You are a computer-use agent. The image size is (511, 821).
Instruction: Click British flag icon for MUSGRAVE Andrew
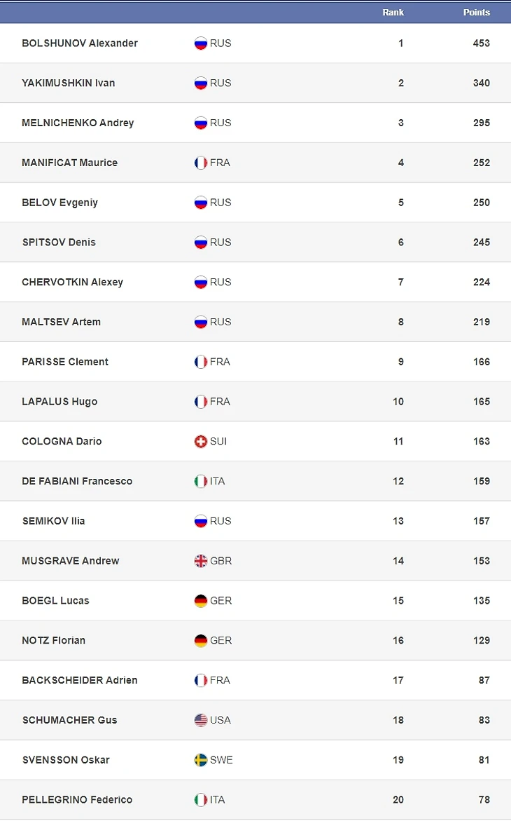201,561
